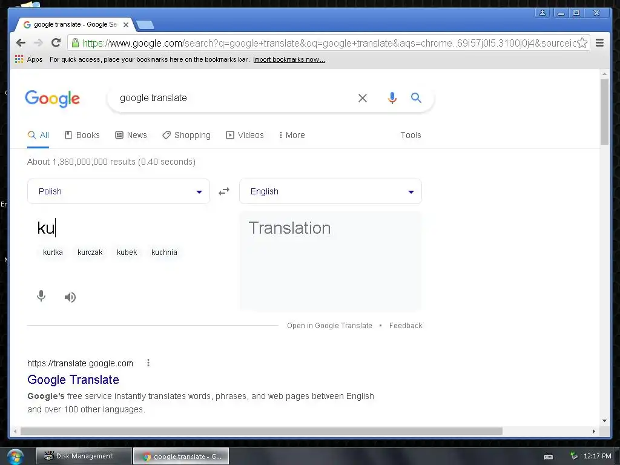Expand the Polish source language dropdown
The height and width of the screenshot is (465, 620).
118,191
